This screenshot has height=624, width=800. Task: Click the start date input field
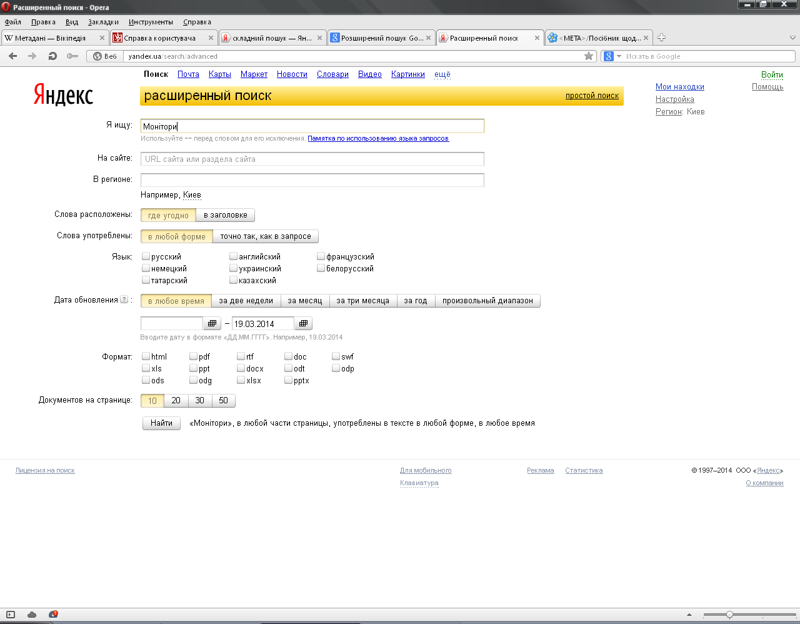tap(172, 323)
